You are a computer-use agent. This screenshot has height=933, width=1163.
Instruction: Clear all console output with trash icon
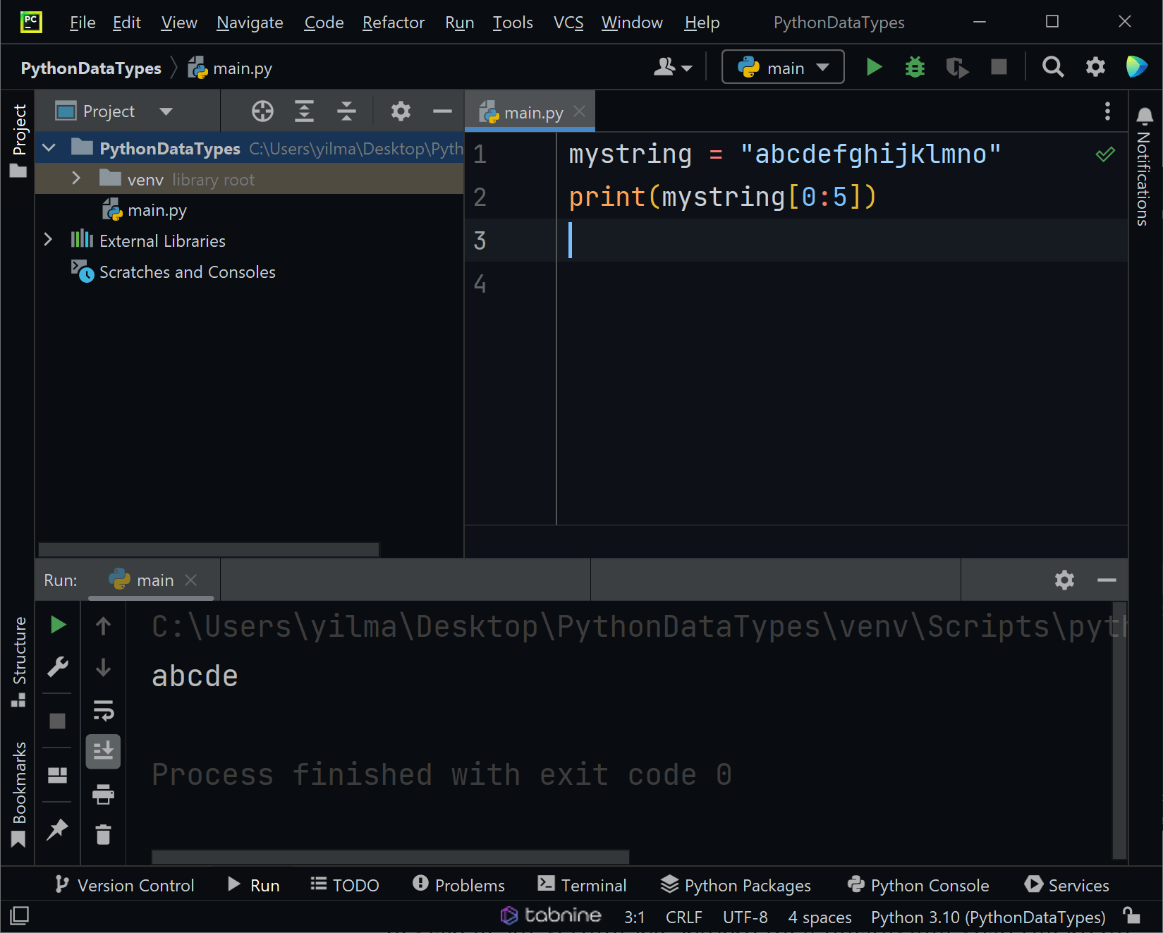click(103, 834)
